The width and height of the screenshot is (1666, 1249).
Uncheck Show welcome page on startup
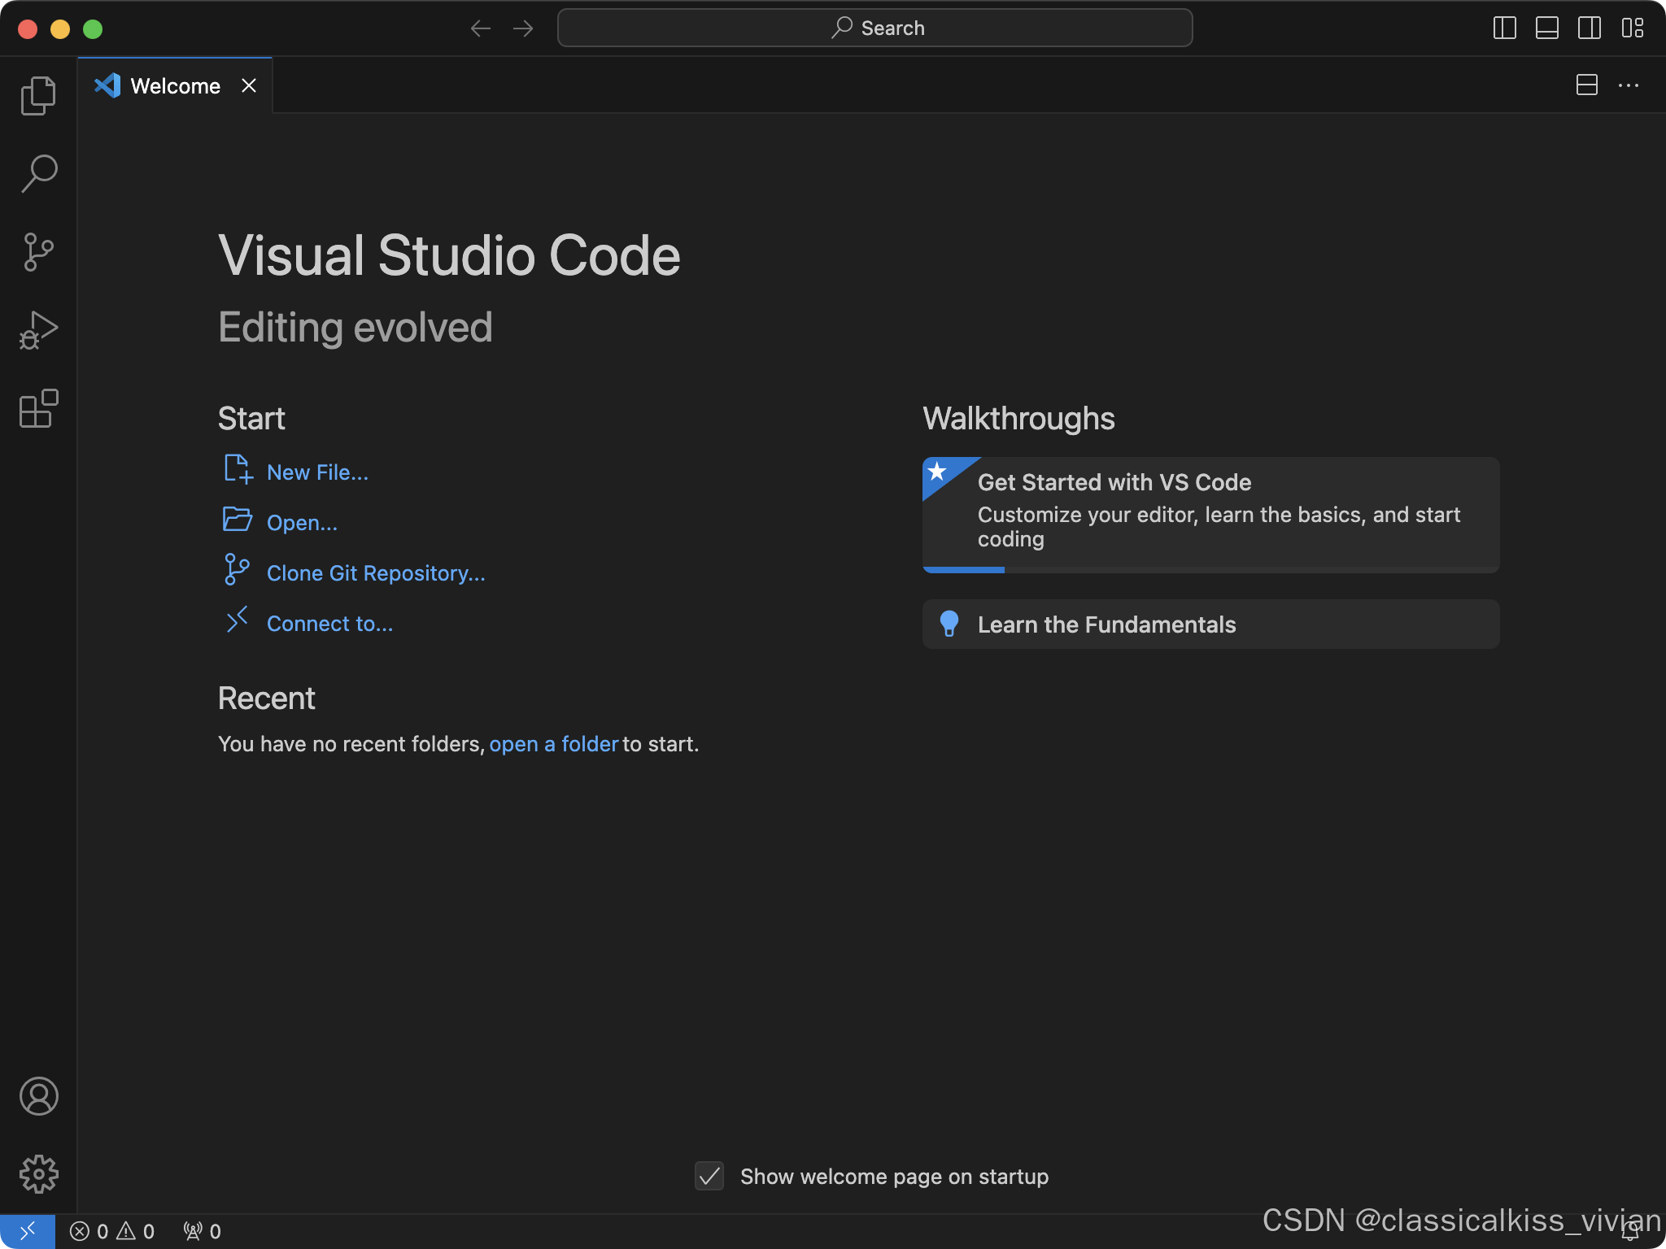tap(709, 1176)
